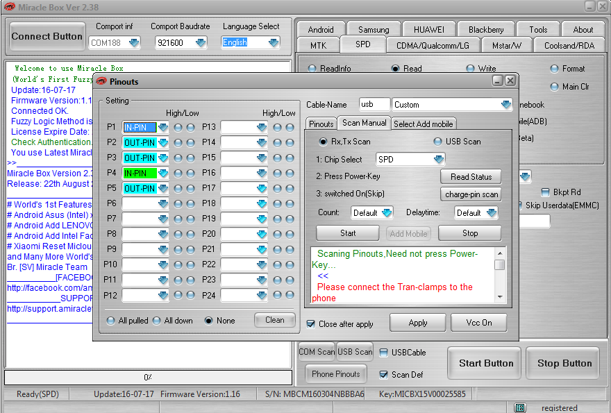Select the None radio option

pos(209,321)
